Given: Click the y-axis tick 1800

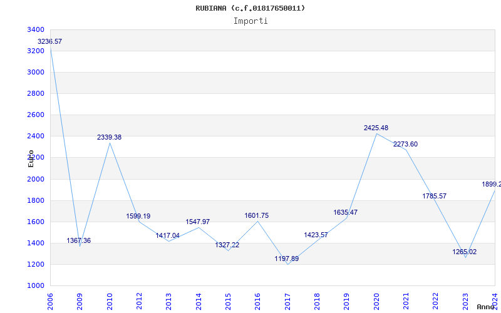Looking at the screenshot, I should pos(36,200).
